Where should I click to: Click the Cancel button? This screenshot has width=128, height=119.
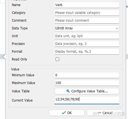point(105,113)
